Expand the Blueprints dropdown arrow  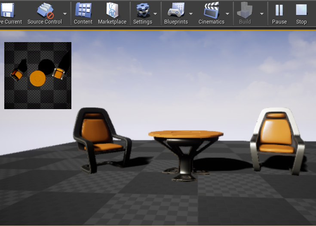point(191,14)
